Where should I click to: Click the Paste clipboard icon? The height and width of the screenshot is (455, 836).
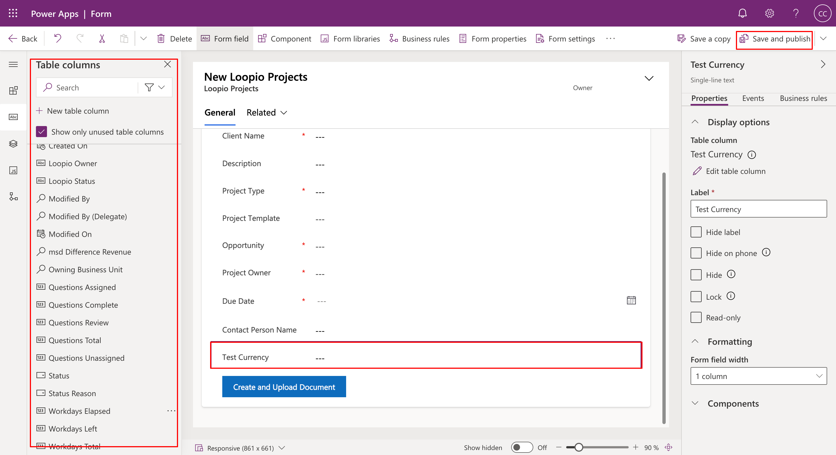(x=124, y=39)
